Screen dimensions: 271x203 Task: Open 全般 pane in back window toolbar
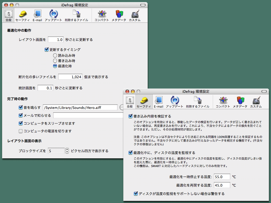[8, 16]
